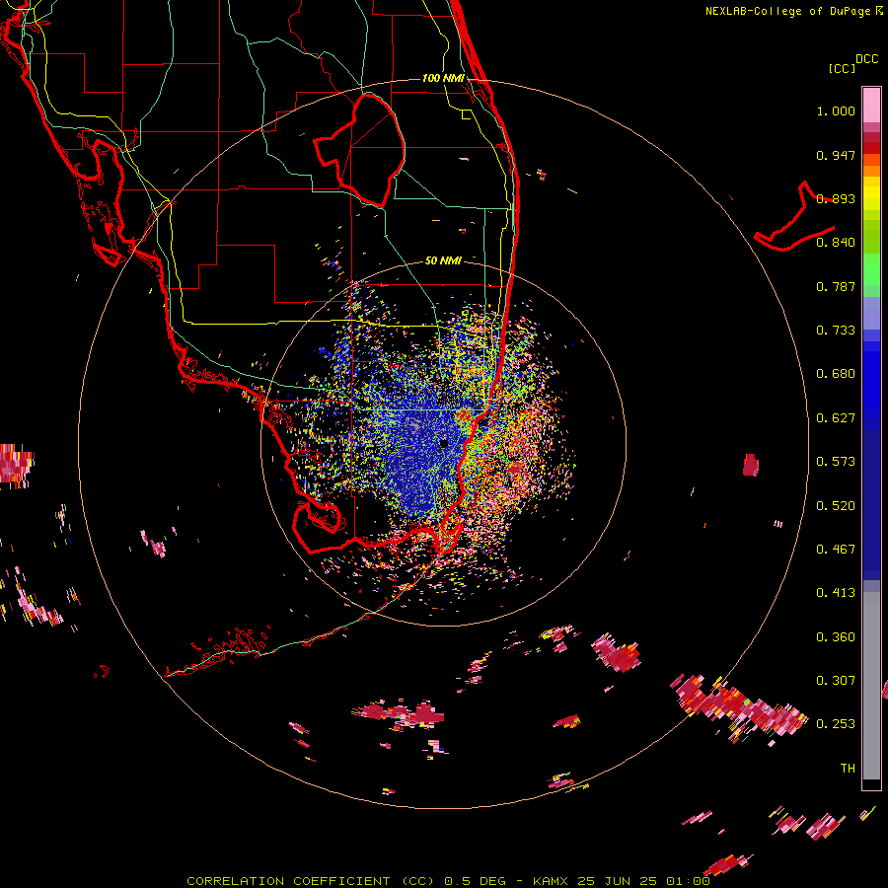This screenshot has height=888, width=888.
Task: Click the 0.467 scale value
Action: point(836,550)
